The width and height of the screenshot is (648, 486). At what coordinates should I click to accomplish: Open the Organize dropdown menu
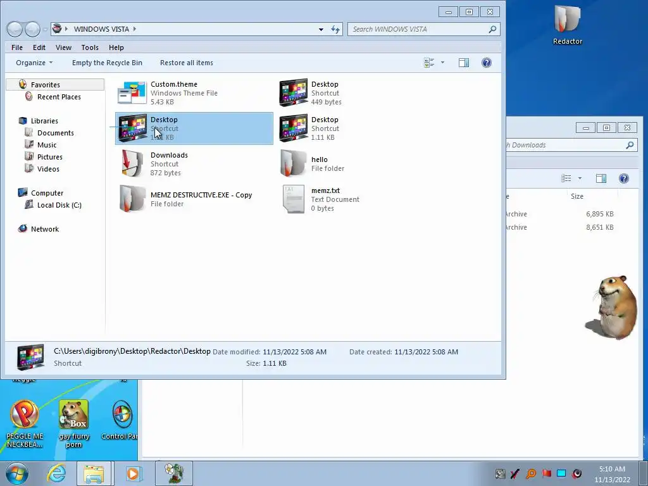coord(34,63)
